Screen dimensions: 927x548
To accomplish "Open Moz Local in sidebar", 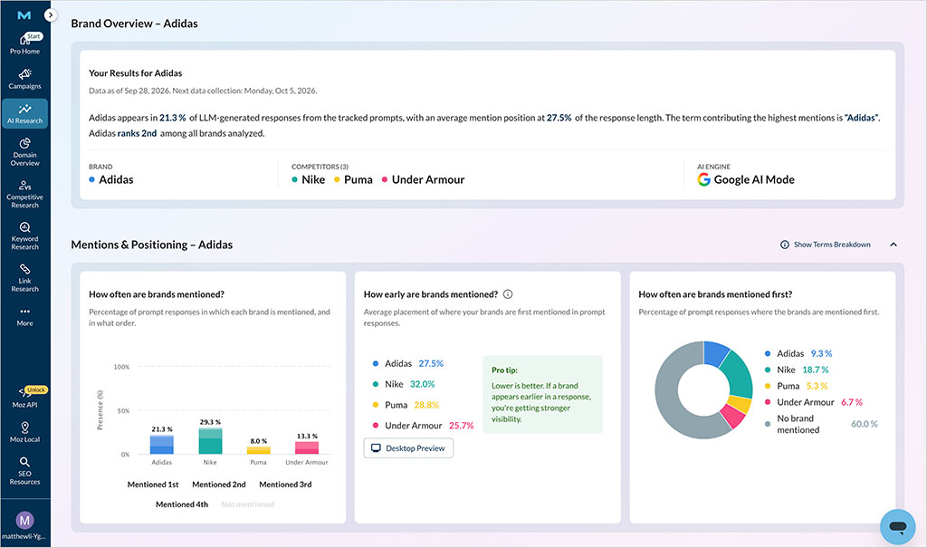I will (24, 432).
